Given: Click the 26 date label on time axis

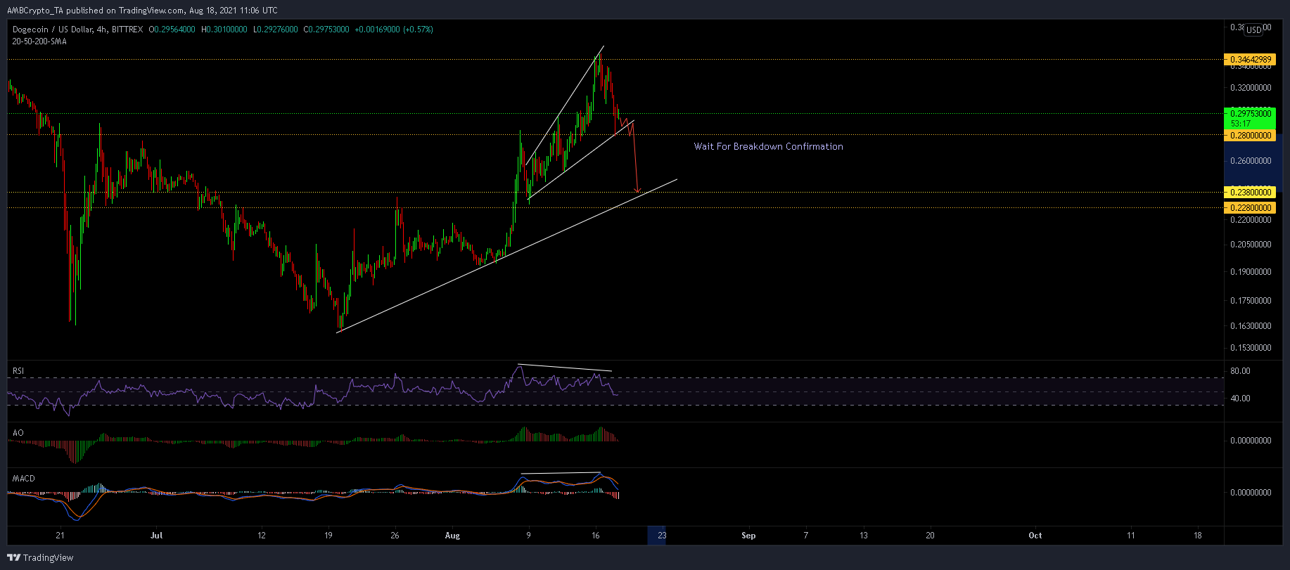Looking at the screenshot, I should (395, 536).
